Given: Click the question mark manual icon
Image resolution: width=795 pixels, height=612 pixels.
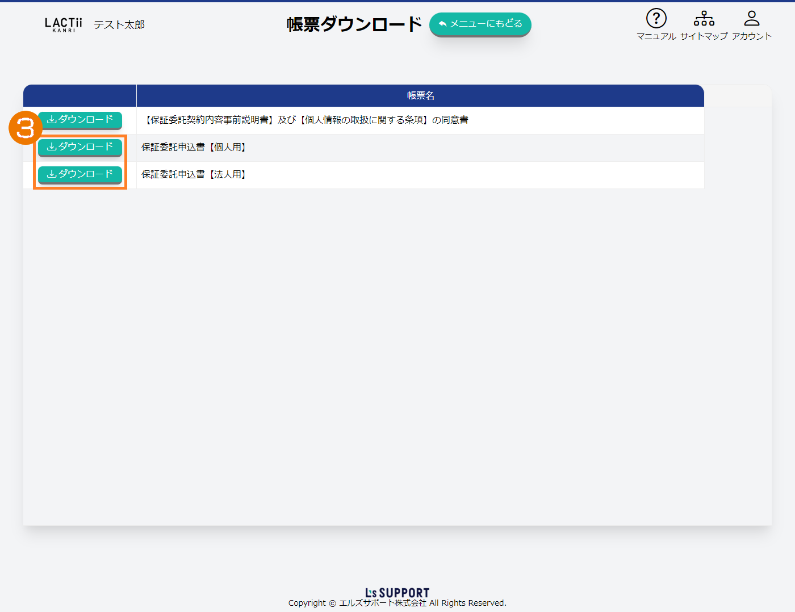Looking at the screenshot, I should (656, 18).
